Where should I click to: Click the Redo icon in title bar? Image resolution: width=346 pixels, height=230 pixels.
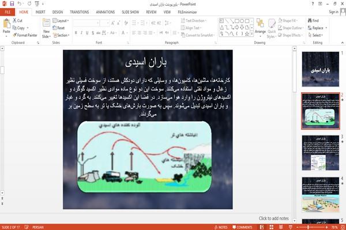(x=29, y=4)
